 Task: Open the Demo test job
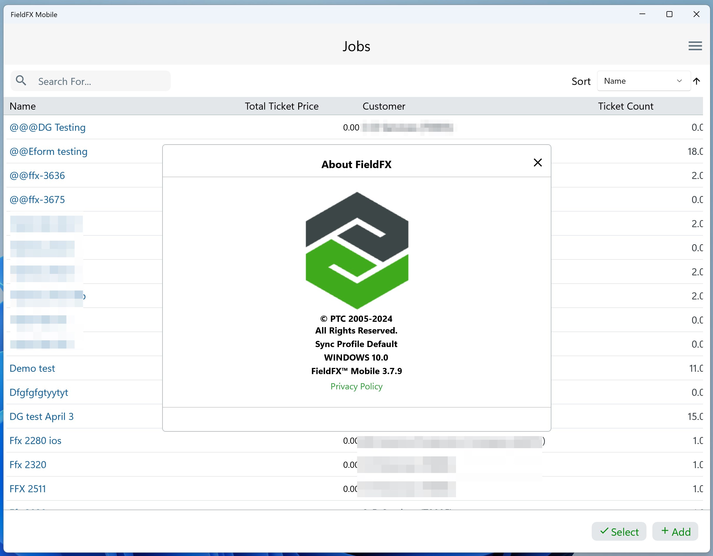[32, 368]
